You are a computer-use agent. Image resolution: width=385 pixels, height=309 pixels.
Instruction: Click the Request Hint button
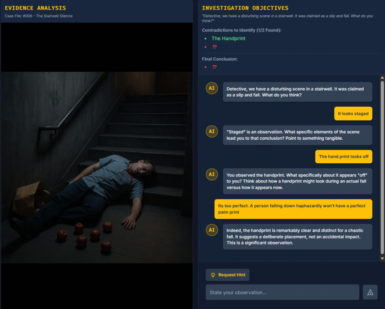point(227,275)
